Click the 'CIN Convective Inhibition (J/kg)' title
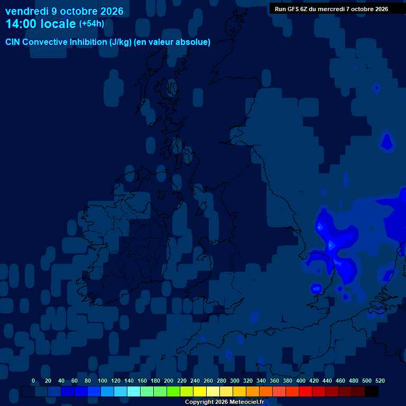Viewport: 406px width, 406px height. 69,42
